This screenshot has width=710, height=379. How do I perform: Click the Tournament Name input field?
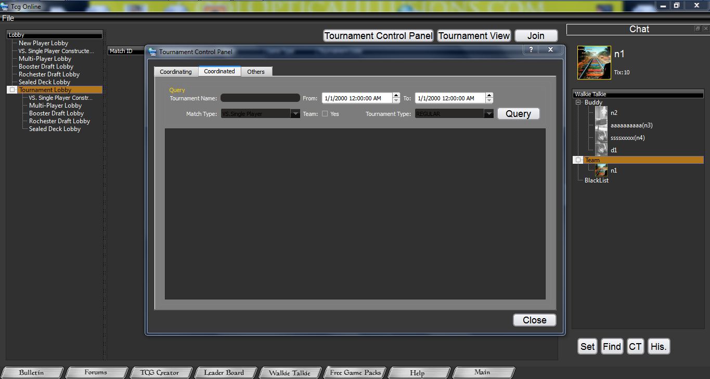[260, 98]
